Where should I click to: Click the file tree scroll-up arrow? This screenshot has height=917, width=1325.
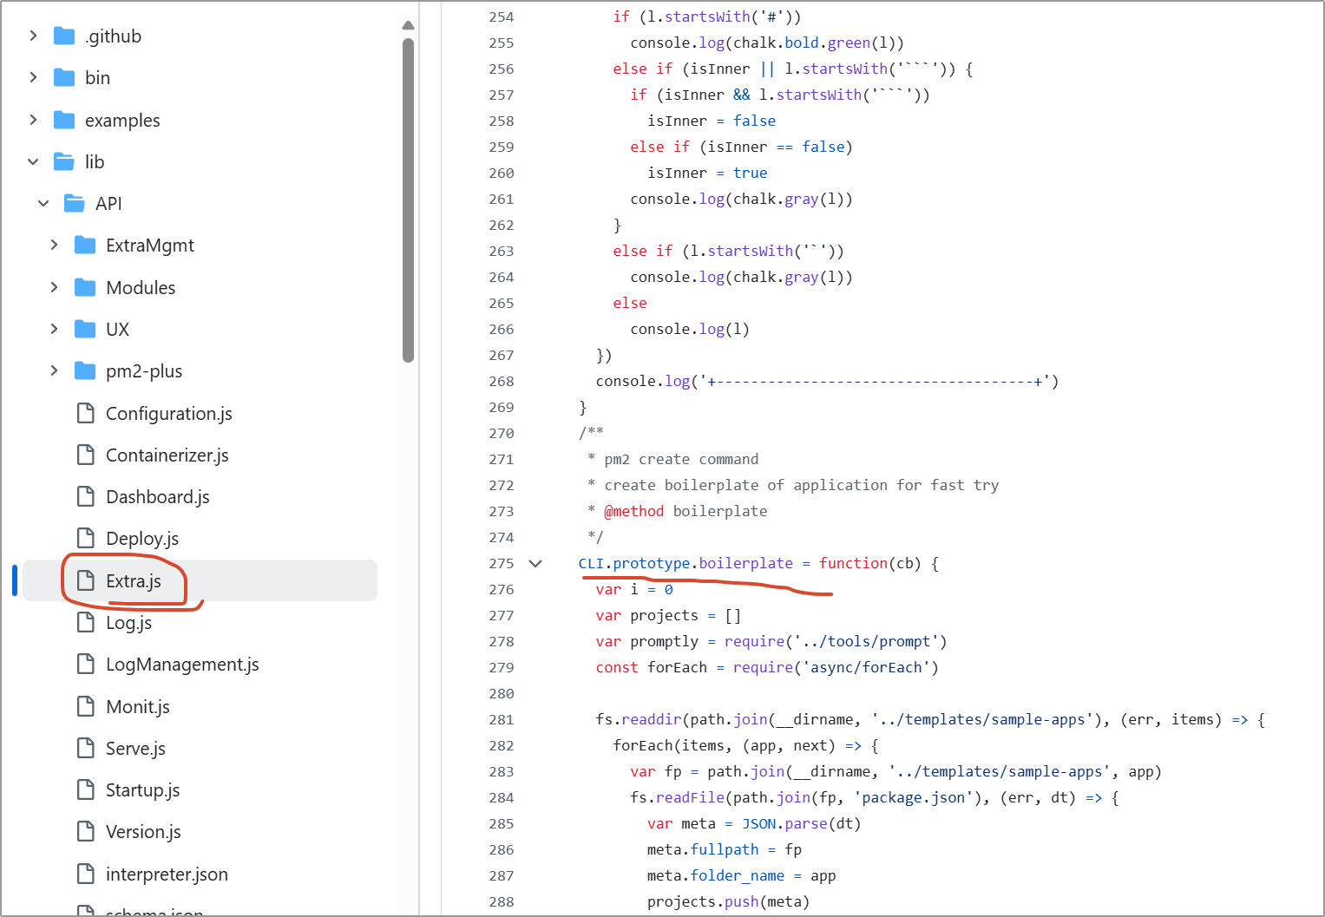click(409, 25)
